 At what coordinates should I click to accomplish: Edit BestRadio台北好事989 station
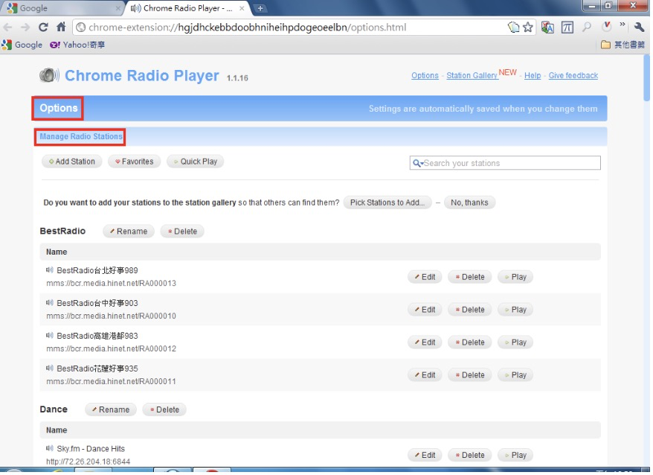[425, 277]
